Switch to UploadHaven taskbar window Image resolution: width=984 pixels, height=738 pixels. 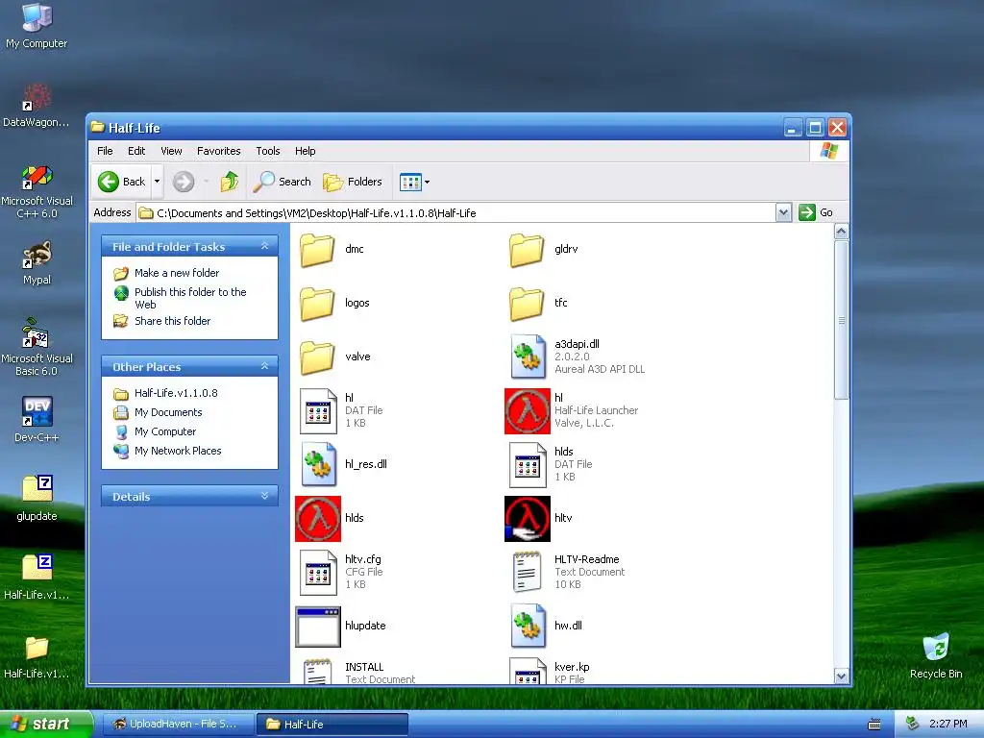pyautogui.click(x=178, y=725)
